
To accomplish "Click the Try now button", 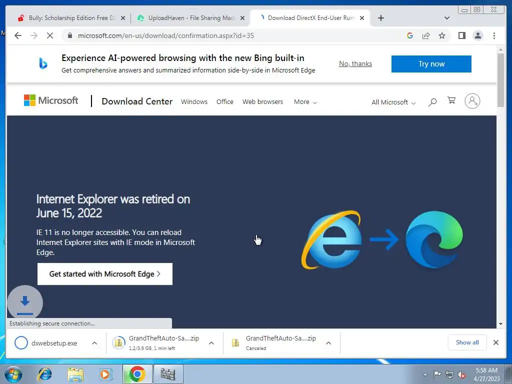I will (431, 64).
